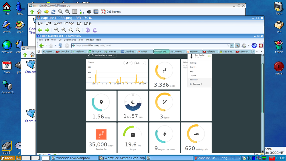
Task: Open Viewnior Help menu
Action: coord(88,23)
